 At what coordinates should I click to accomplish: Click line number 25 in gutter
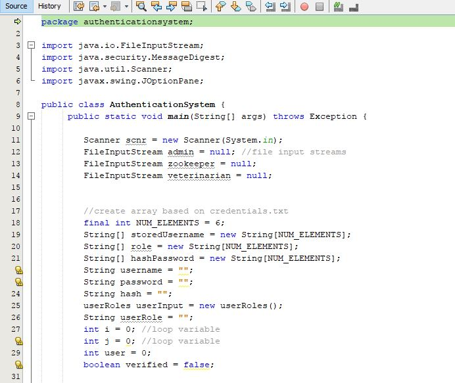(16, 305)
